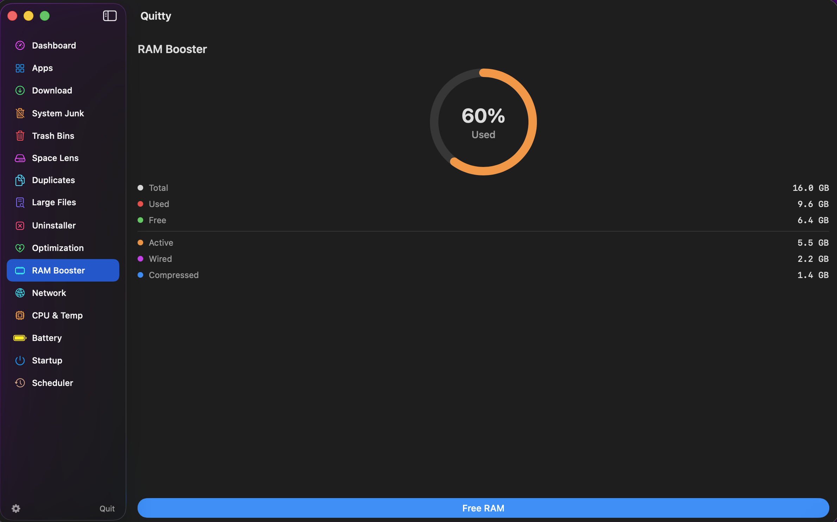
Task: Select the CPU & Temp chip icon
Action: pos(20,315)
